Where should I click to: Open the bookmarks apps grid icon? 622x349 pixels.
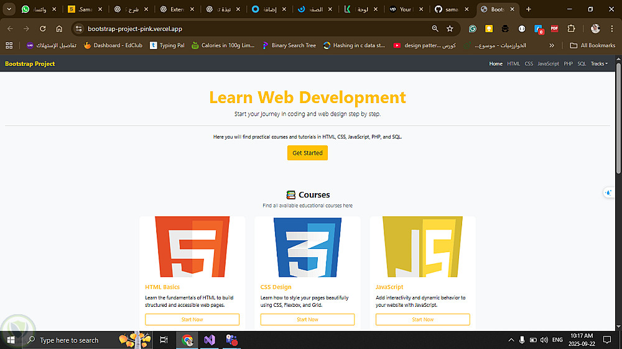[9, 45]
